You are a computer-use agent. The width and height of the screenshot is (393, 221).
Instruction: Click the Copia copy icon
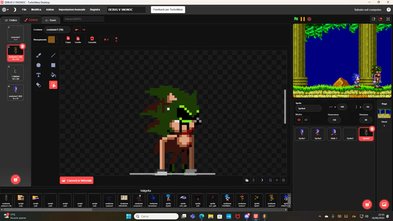(68, 40)
